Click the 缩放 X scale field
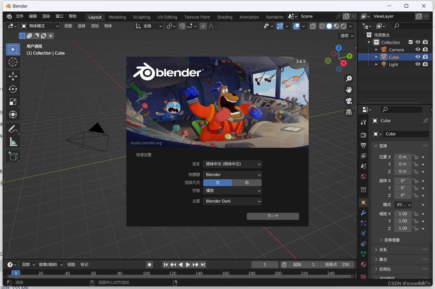 click(403, 214)
